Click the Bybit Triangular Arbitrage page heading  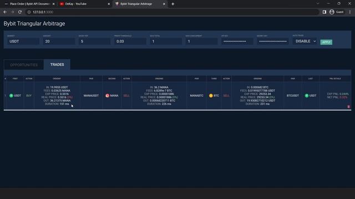[34, 24]
